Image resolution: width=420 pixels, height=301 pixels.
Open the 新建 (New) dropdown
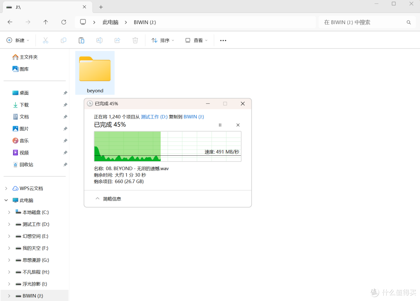17,40
